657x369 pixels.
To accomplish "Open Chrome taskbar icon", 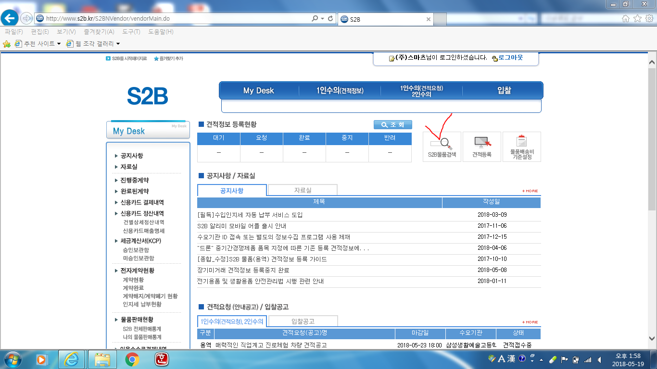I will (x=132, y=359).
